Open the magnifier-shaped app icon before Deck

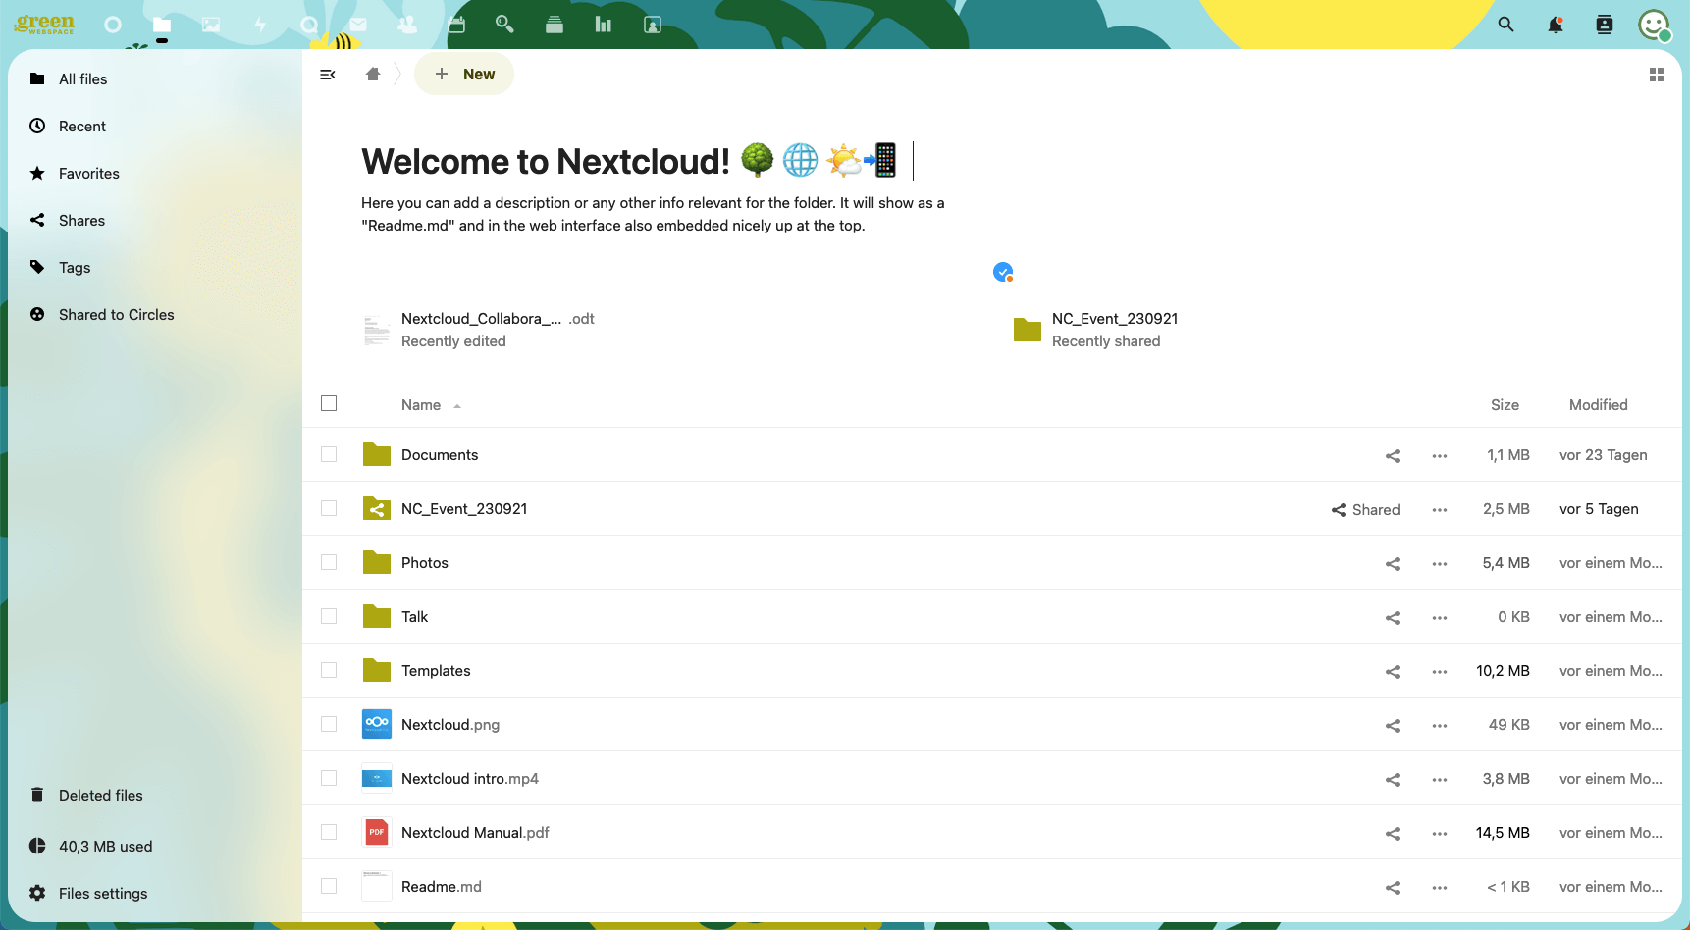(505, 25)
